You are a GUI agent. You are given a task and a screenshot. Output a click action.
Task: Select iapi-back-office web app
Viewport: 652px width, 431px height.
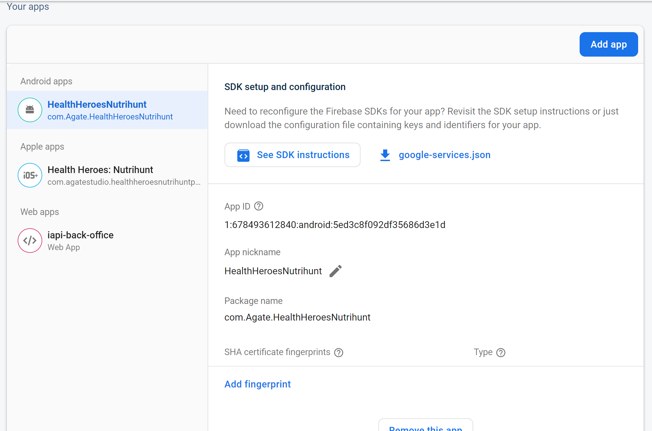(x=80, y=241)
